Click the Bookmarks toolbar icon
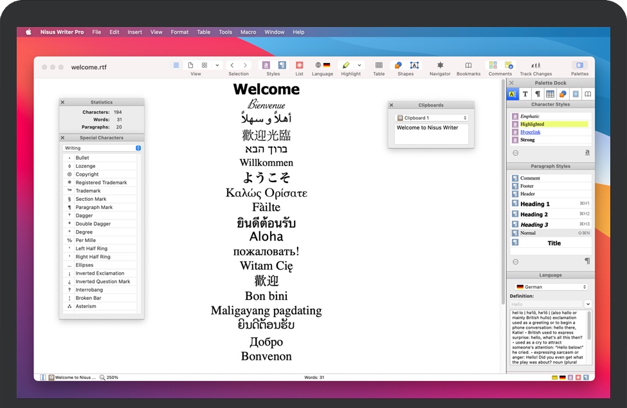The height and width of the screenshot is (408, 627). [x=468, y=66]
